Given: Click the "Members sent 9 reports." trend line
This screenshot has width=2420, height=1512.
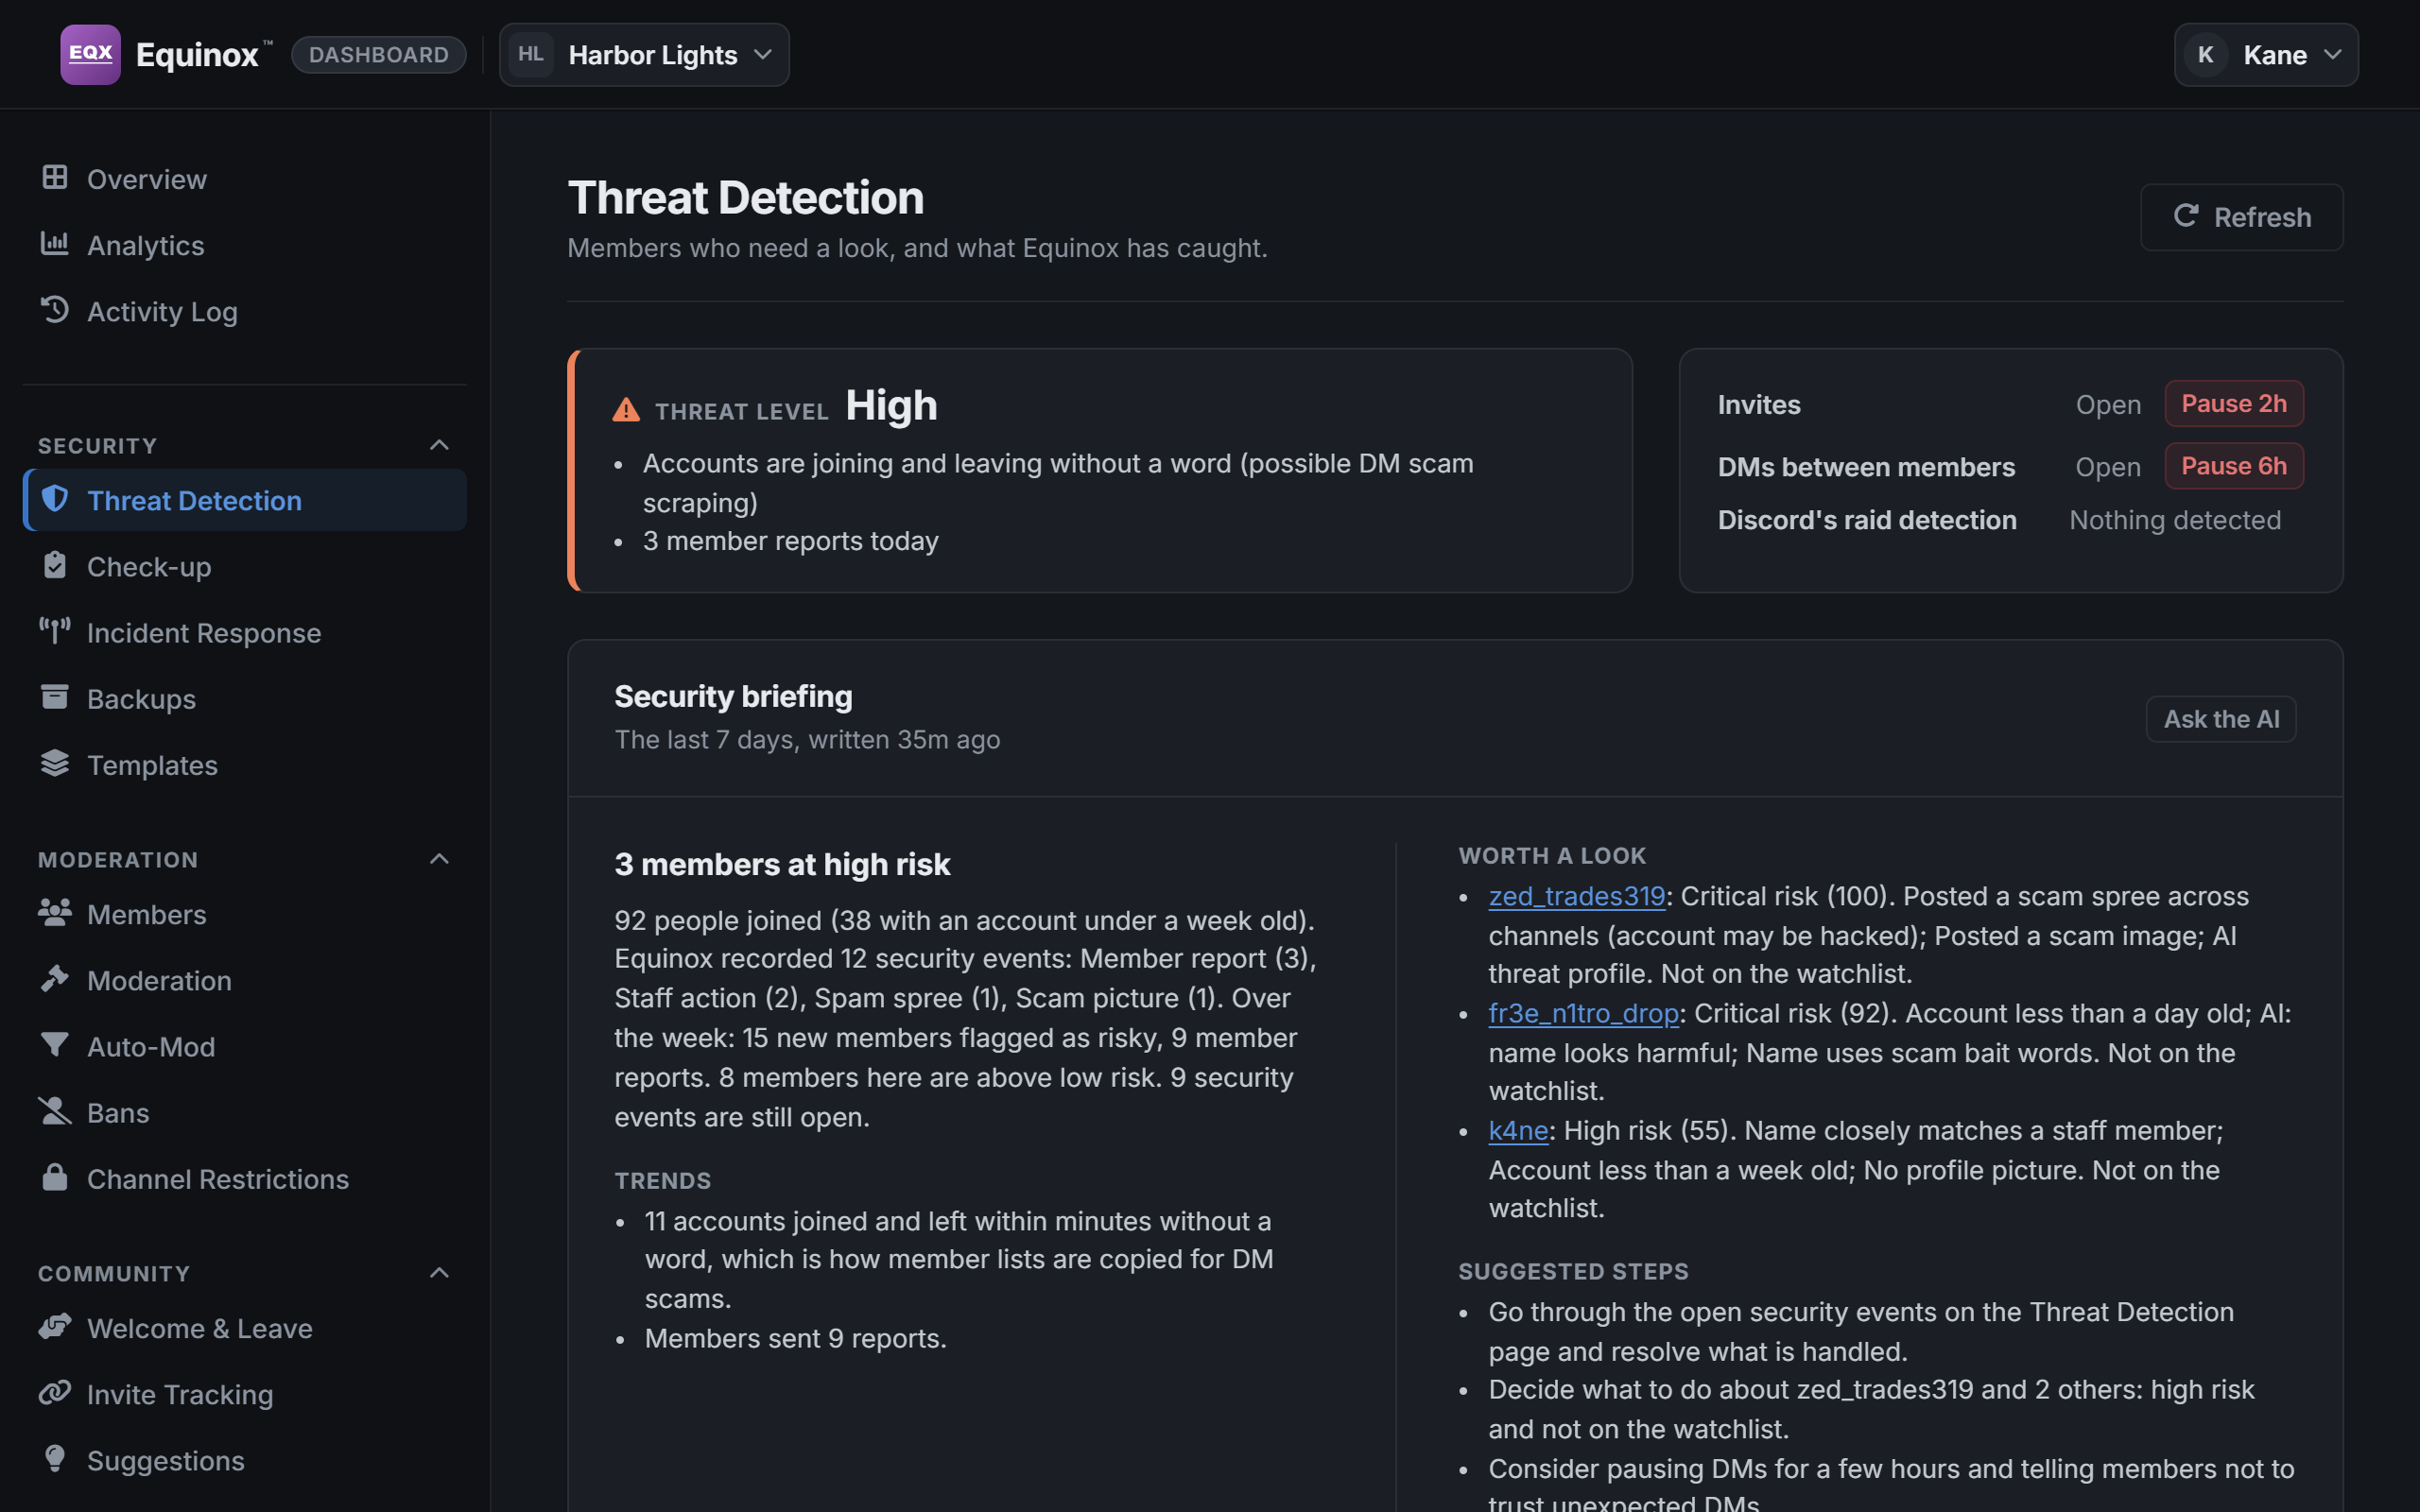Looking at the screenshot, I should coord(795,1338).
